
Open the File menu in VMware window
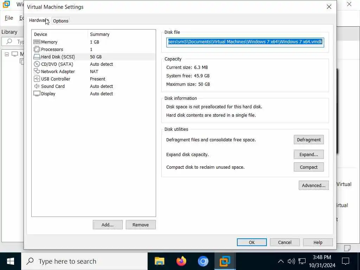click(9, 18)
